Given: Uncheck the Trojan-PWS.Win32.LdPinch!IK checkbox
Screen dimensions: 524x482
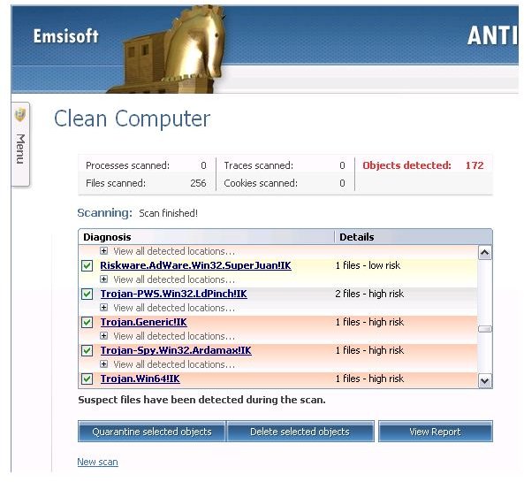Looking at the screenshot, I should 87,294.
